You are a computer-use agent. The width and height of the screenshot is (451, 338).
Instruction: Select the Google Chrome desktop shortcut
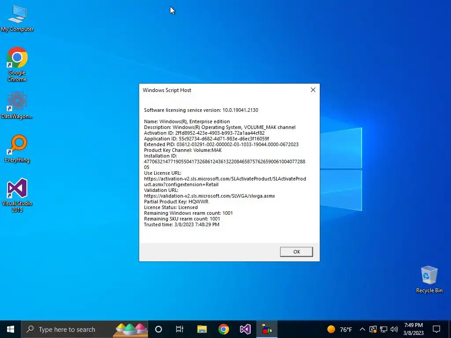17,64
